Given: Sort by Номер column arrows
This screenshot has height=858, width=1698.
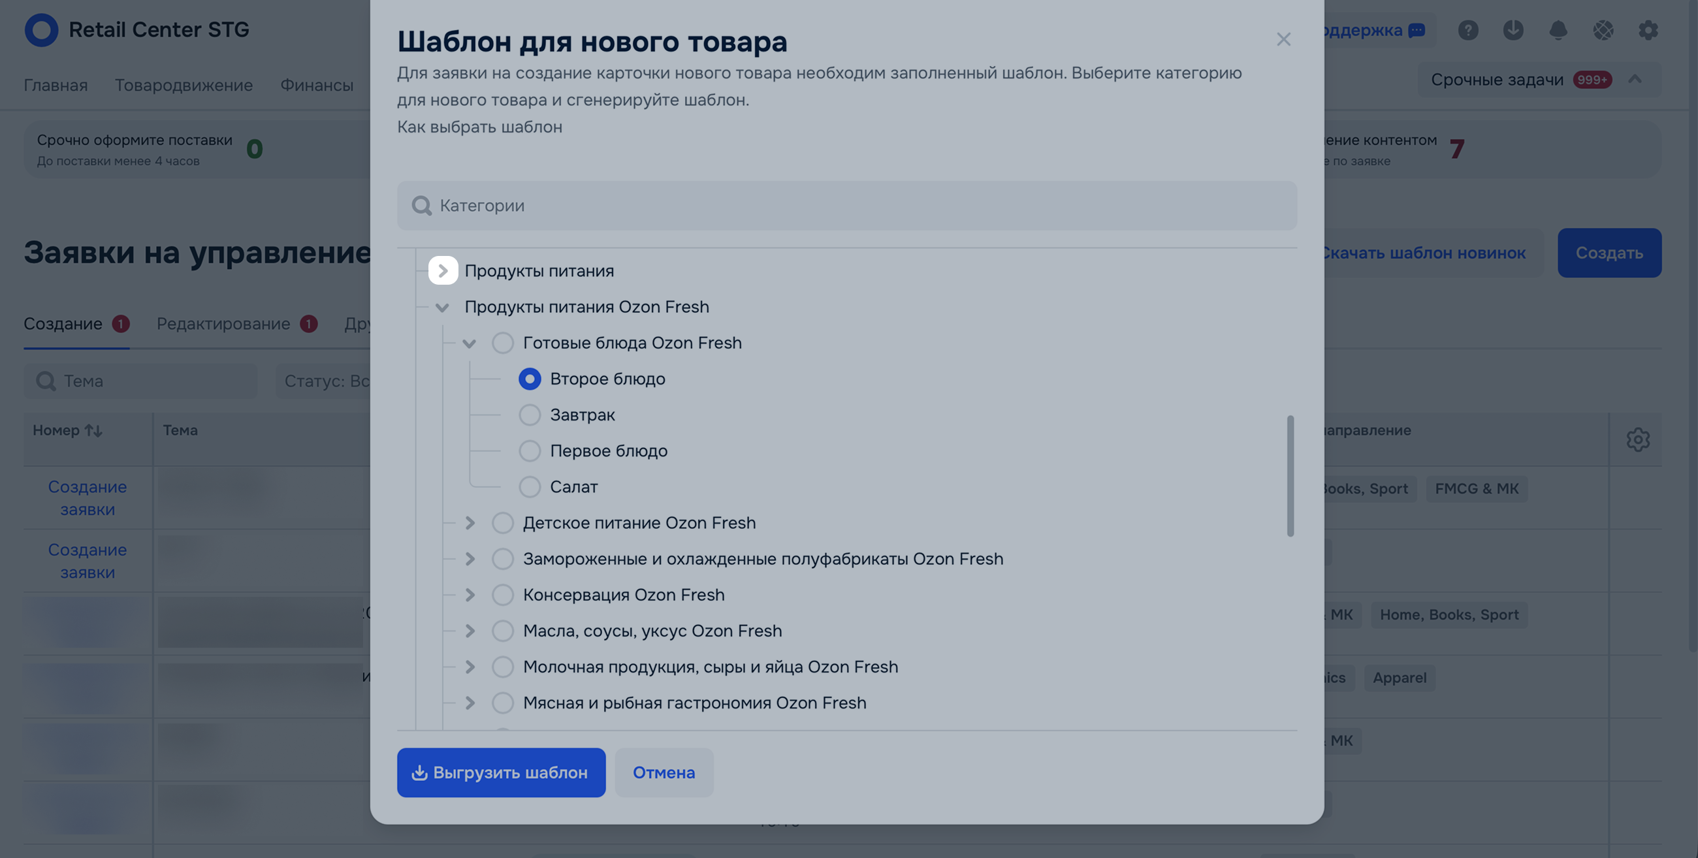Looking at the screenshot, I should [x=93, y=431].
